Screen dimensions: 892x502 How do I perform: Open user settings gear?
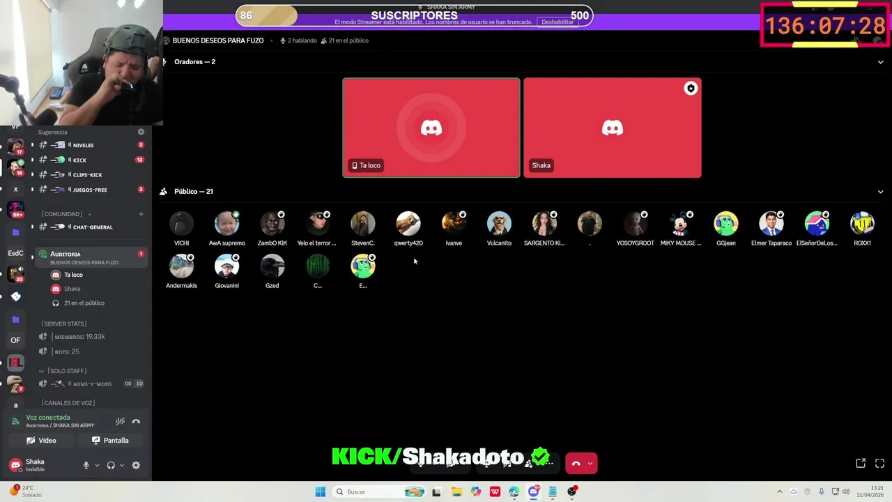point(136,466)
